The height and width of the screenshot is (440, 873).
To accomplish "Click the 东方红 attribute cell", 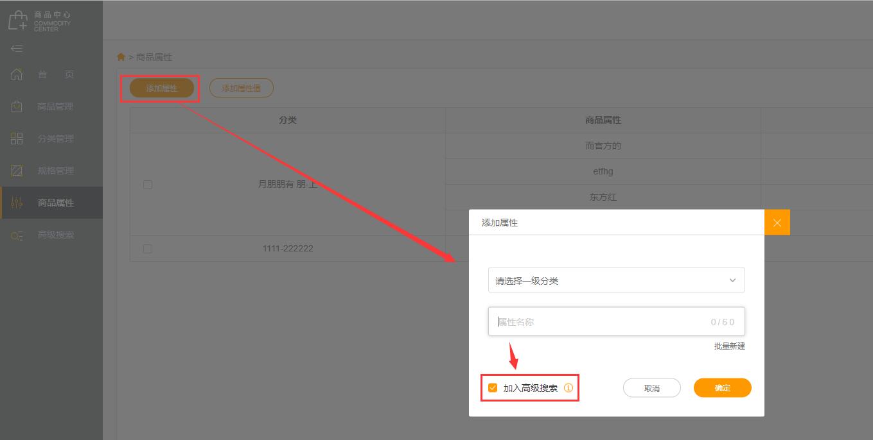I will coord(603,198).
